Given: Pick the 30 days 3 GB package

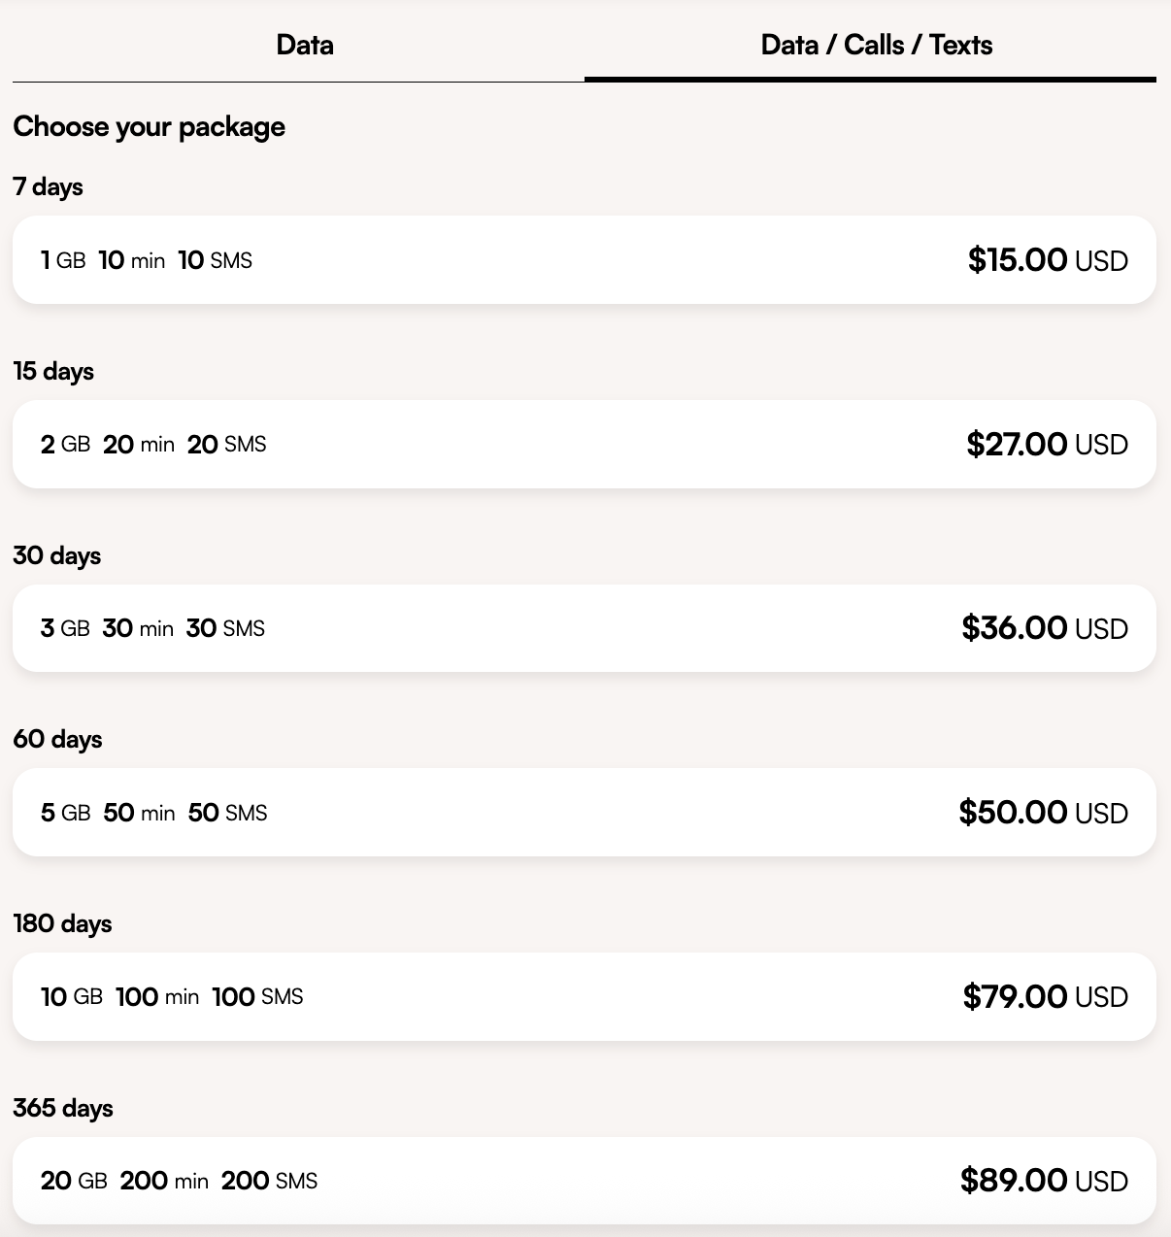Looking at the screenshot, I should tap(583, 628).
